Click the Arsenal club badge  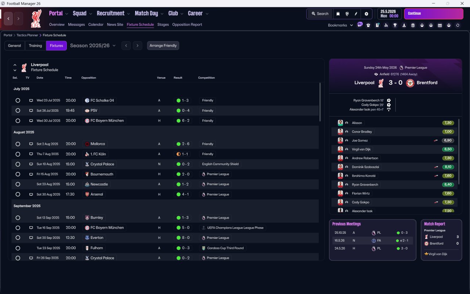tap(87, 194)
